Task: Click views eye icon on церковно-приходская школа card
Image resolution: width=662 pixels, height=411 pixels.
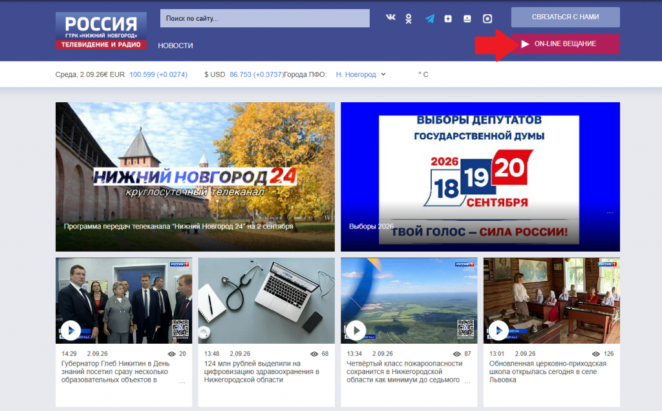Action: tap(595, 354)
